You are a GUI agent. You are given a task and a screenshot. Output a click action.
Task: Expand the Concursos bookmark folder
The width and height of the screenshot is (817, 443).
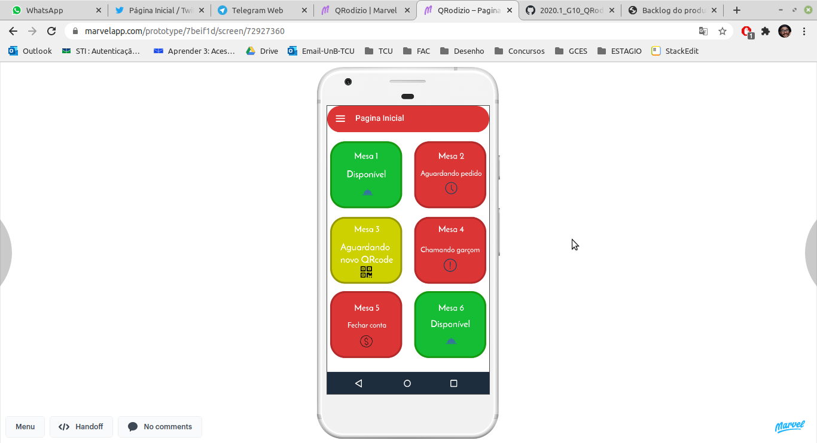[520, 51]
